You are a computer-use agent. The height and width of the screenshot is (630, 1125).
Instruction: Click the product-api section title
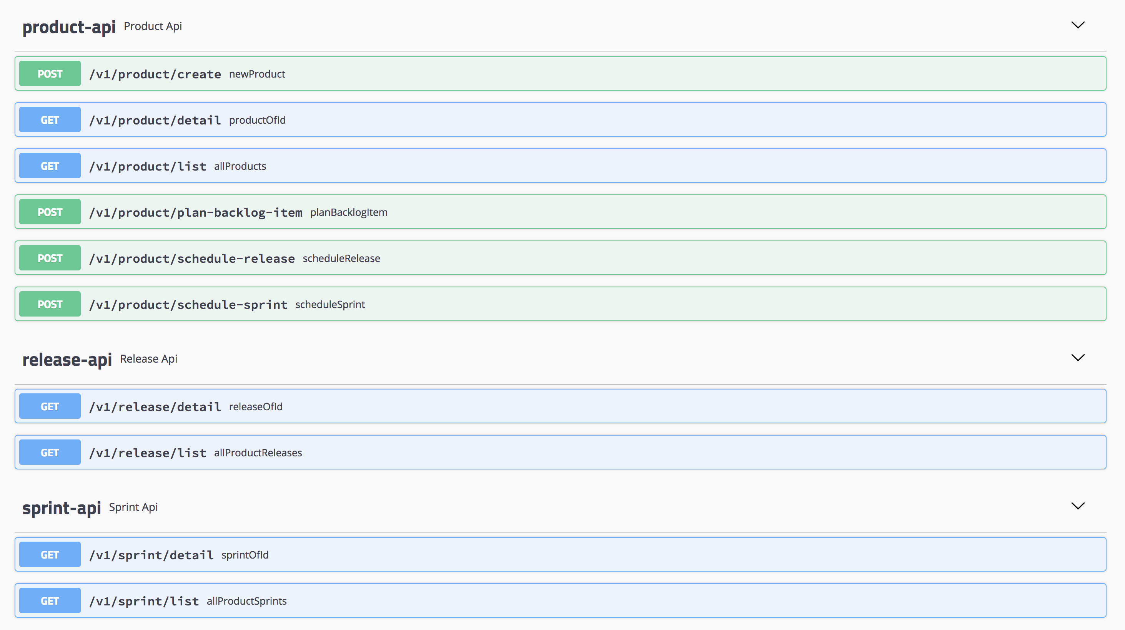coord(69,27)
